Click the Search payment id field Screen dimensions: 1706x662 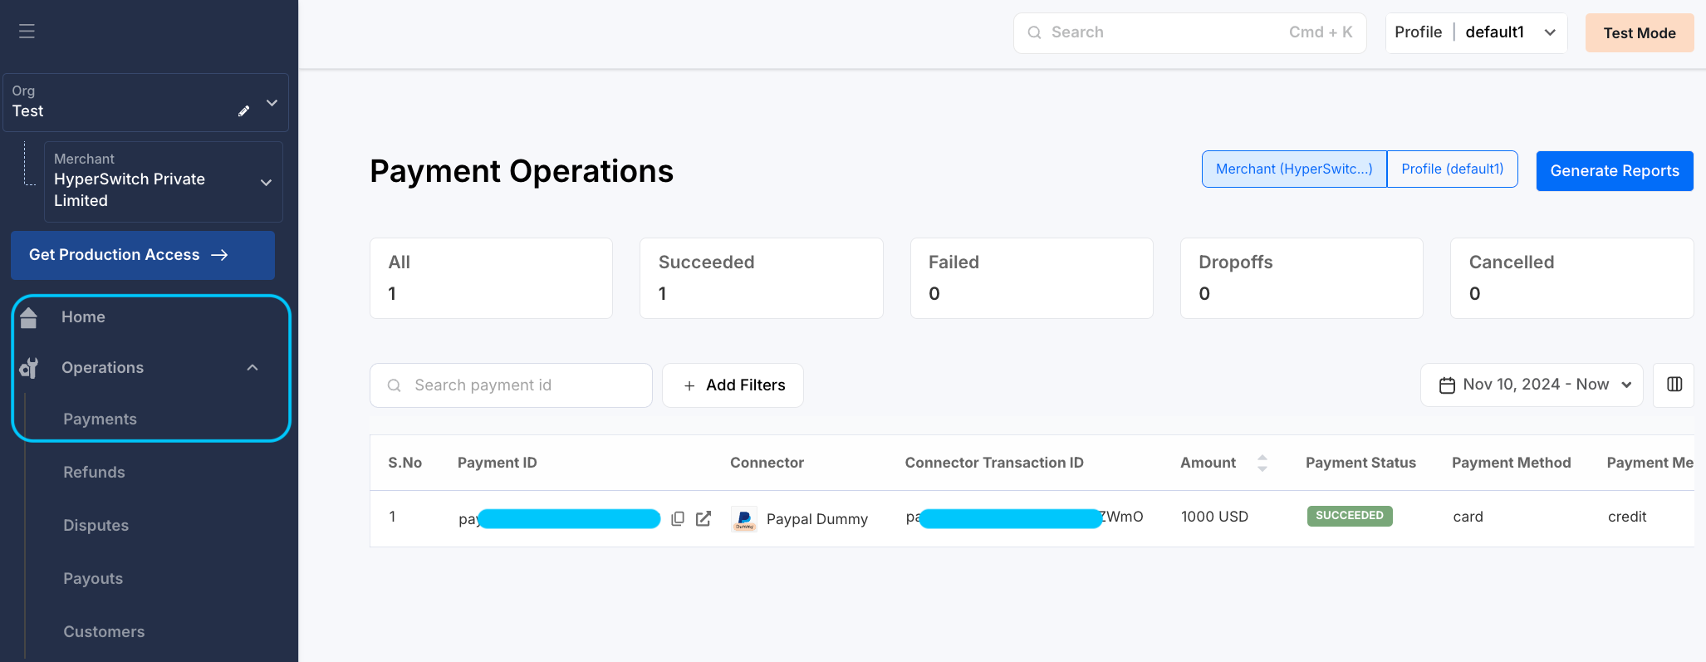click(511, 385)
